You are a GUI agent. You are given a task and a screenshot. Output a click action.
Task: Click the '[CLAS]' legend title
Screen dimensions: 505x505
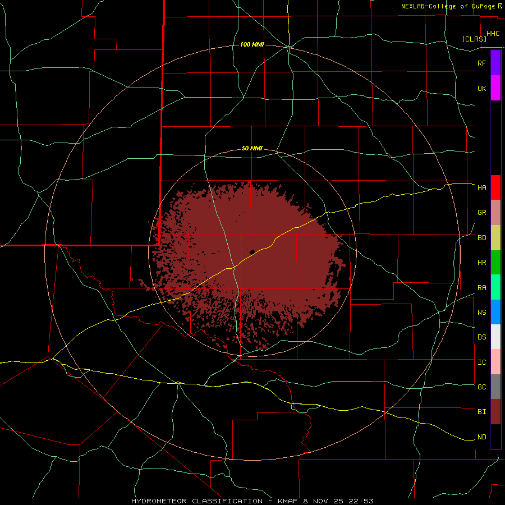474,39
